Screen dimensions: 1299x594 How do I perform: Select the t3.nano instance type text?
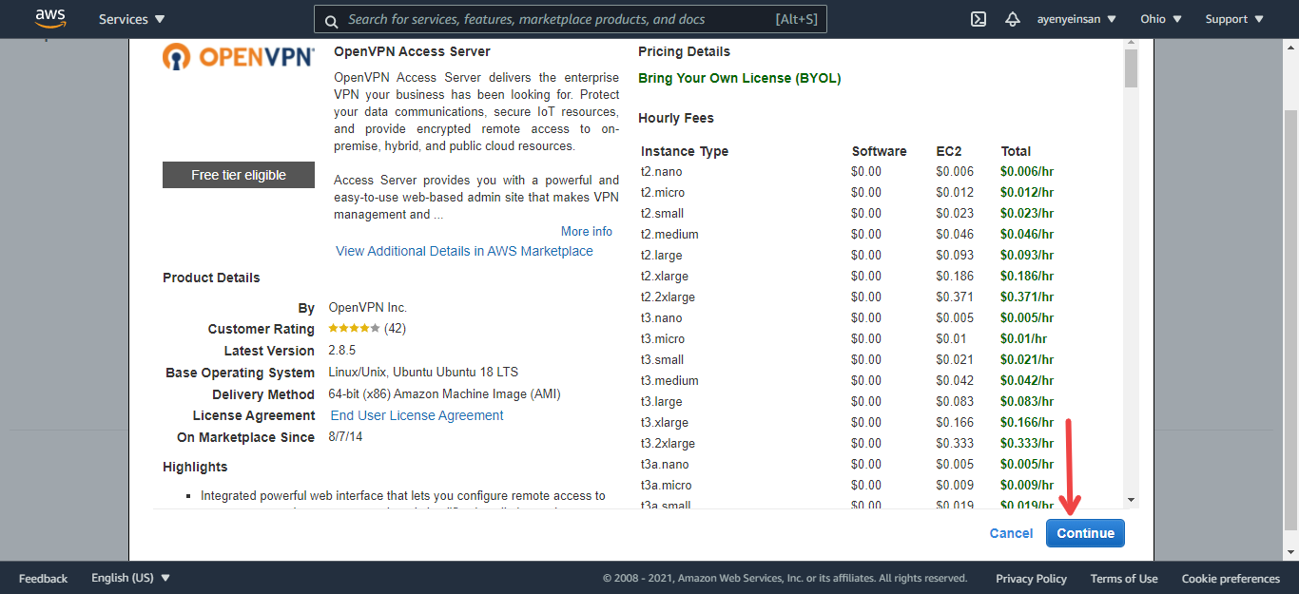(x=662, y=318)
